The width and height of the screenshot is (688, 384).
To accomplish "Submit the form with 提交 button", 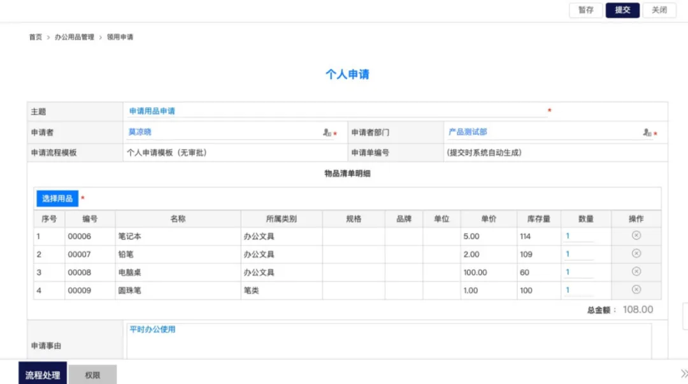I will point(622,10).
